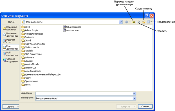This screenshot has width=175, height=111.
Task: Open the Сервис button menu
Action: [x=11, y=106]
